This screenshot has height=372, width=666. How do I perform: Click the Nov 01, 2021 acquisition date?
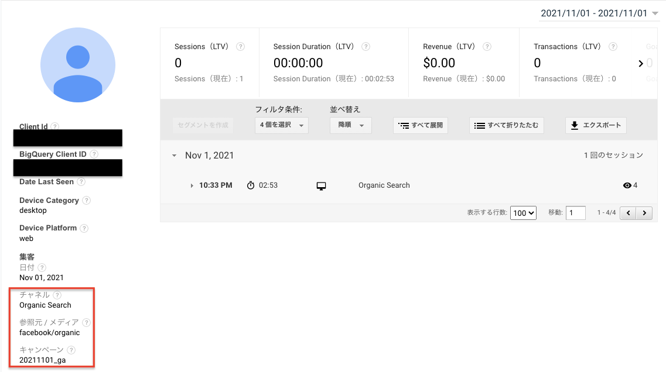point(41,277)
